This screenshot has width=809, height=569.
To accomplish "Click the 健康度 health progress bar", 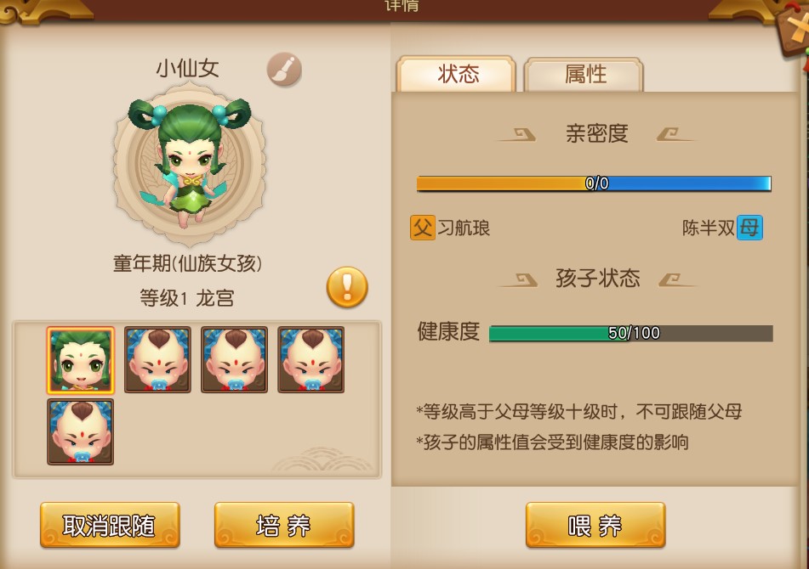I will click(x=631, y=333).
